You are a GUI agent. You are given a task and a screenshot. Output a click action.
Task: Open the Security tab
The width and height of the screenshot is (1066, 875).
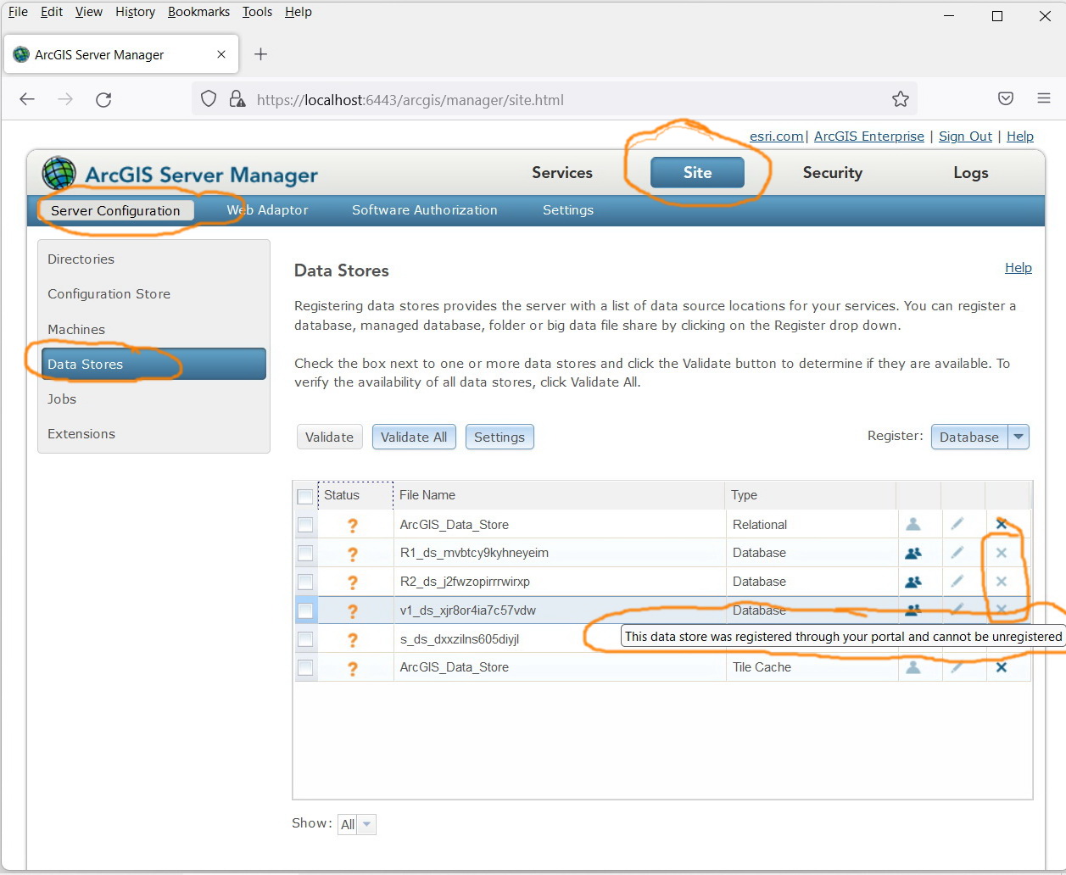833,172
